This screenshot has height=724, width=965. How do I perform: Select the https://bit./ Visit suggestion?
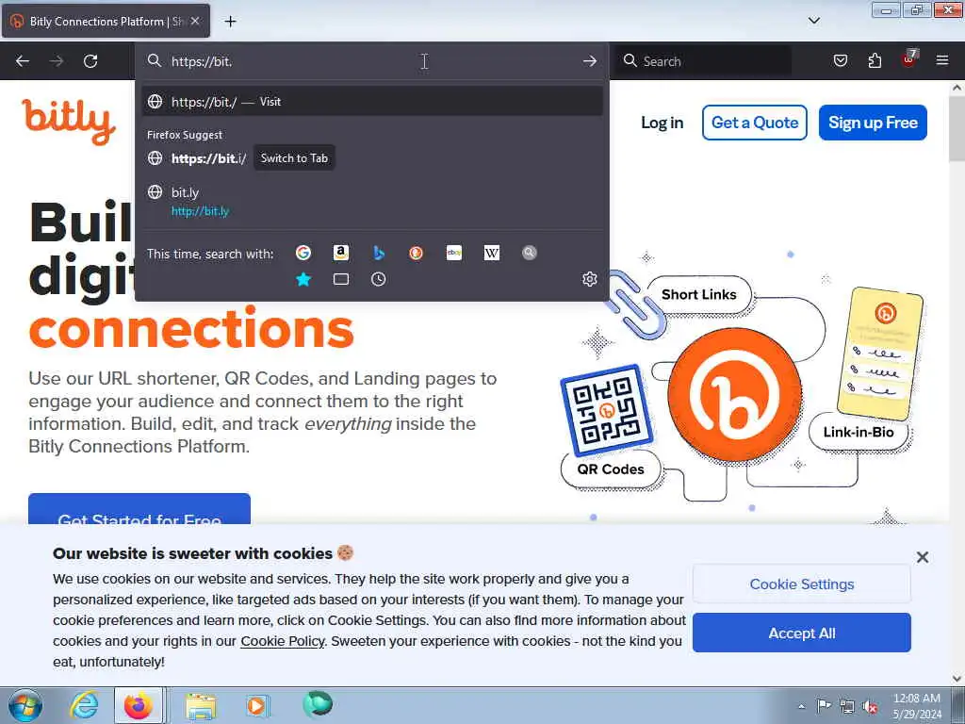[x=372, y=102]
